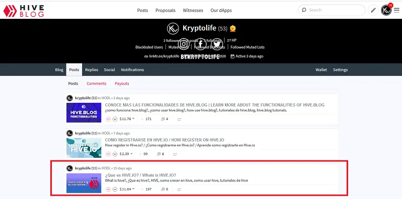Select the Comments sub-tab

pyautogui.click(x=96, y=84)
